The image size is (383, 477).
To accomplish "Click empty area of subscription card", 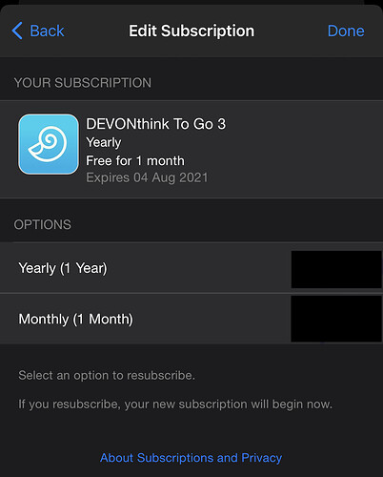I will pos(302,150).
